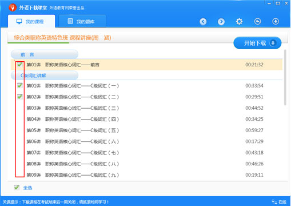The height and width of the screenshot is (206, 291).
Task: Uncheck the C级词汇（一）checkbox
Action: pyautogui.click(x=20, y=85)
